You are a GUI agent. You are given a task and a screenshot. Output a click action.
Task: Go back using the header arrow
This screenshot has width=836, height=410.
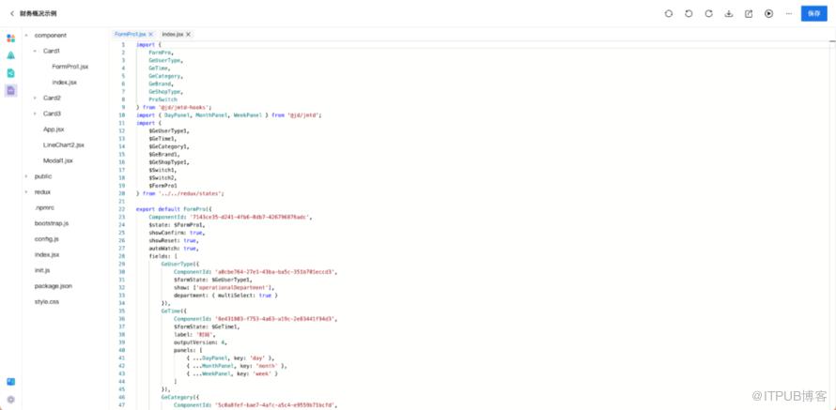coord(11,14)
